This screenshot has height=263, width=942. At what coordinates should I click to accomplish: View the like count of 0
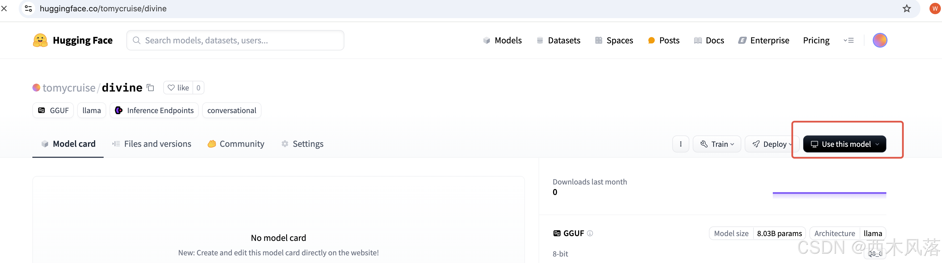click(198, 88)
